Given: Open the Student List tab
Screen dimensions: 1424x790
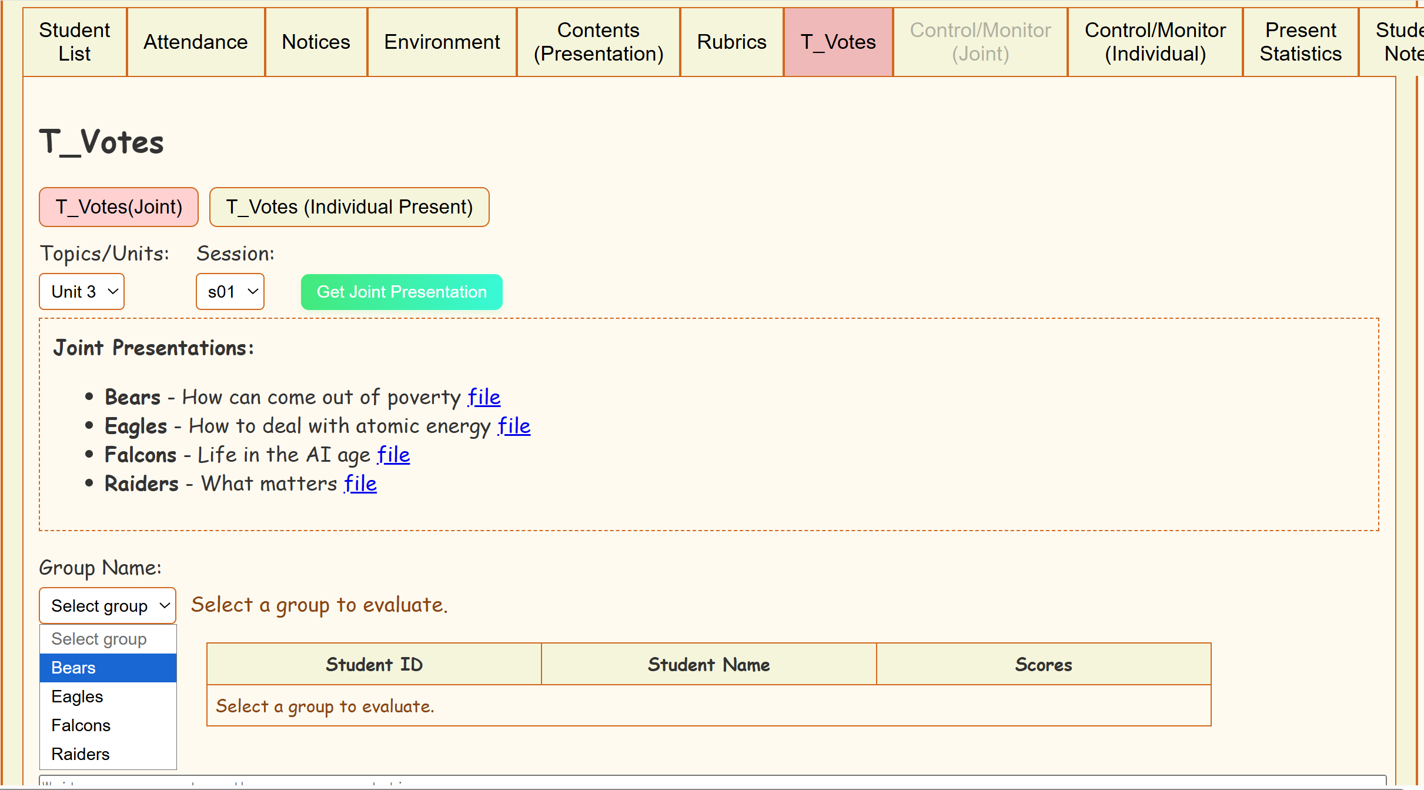Looking at the screenshot, I should tap(75, 42).
